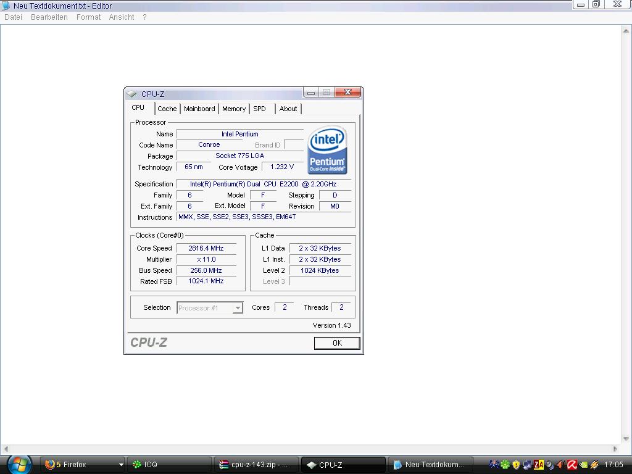Open ZoneAlarm ZA tray icon
Screen dimensions: 632x474
point(538,465)
